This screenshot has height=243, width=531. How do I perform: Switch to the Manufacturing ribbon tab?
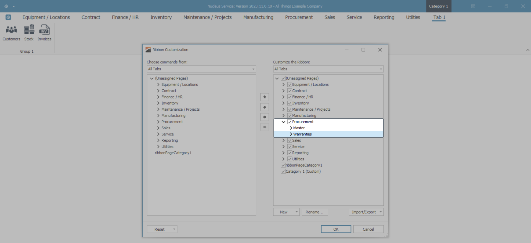pos(258,17)
